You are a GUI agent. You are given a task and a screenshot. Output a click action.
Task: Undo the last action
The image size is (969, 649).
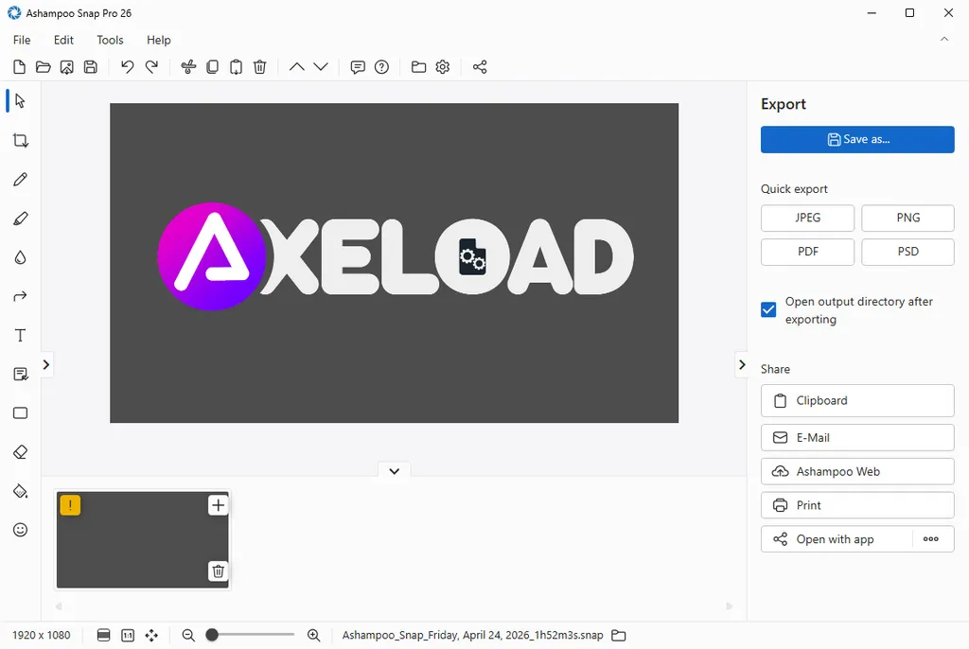point(128,67)
